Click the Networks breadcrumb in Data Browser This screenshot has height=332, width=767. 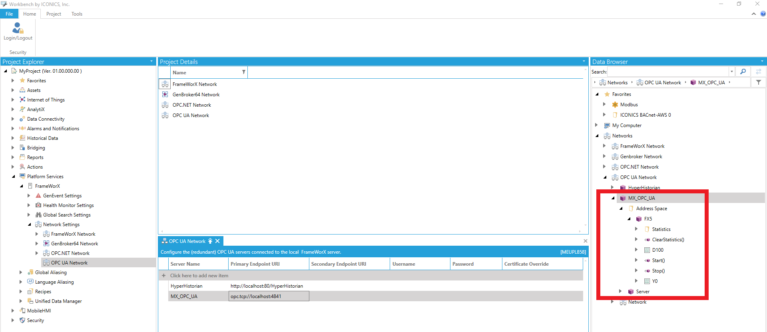[617, 83]
